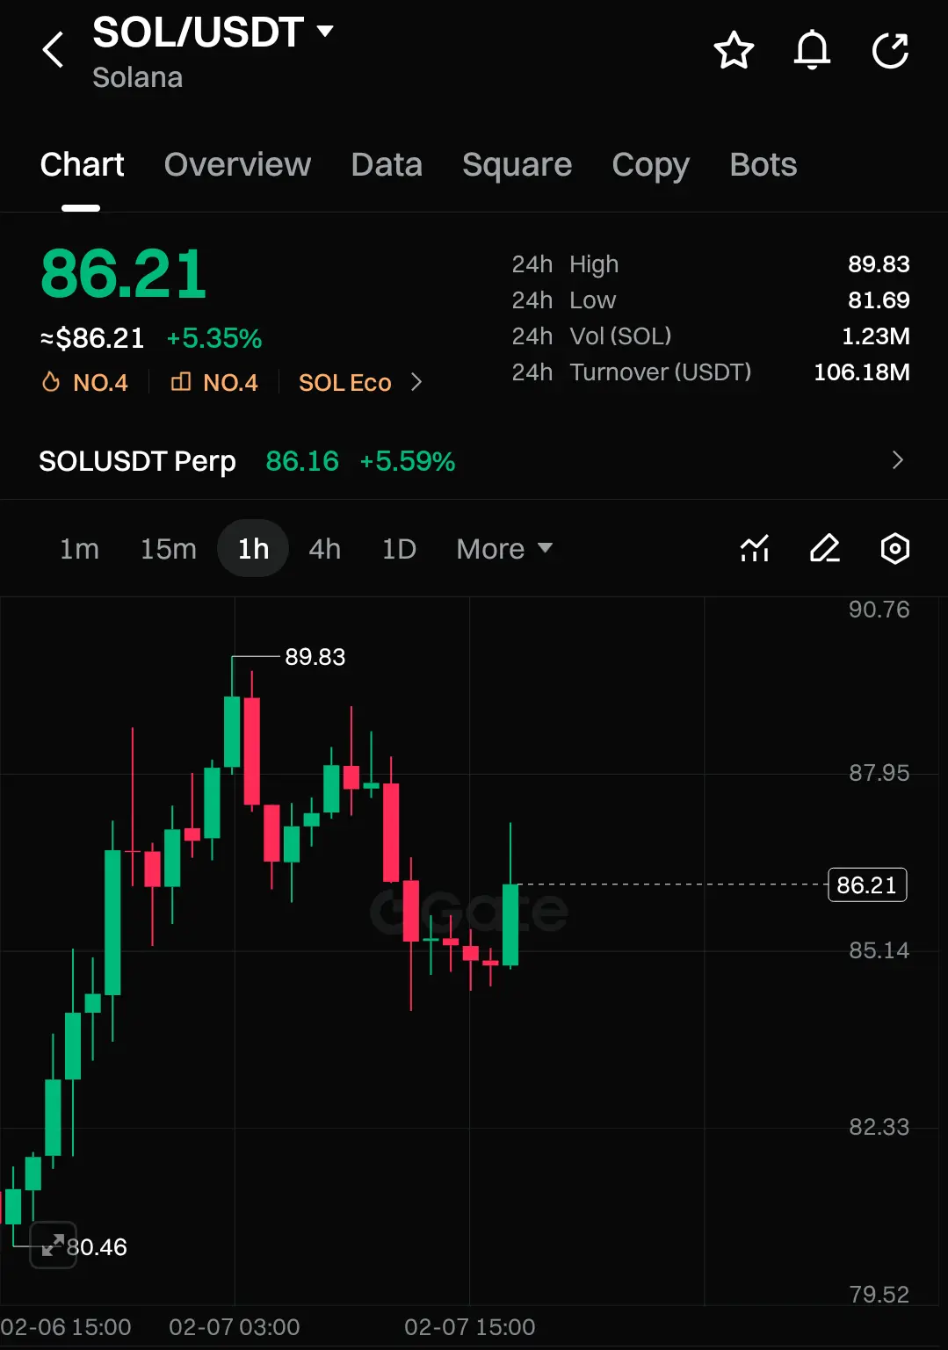Screen dimensions: 948x1350
Task: Open SOLUSDT Perp row chevron
Action: point(897,460)
